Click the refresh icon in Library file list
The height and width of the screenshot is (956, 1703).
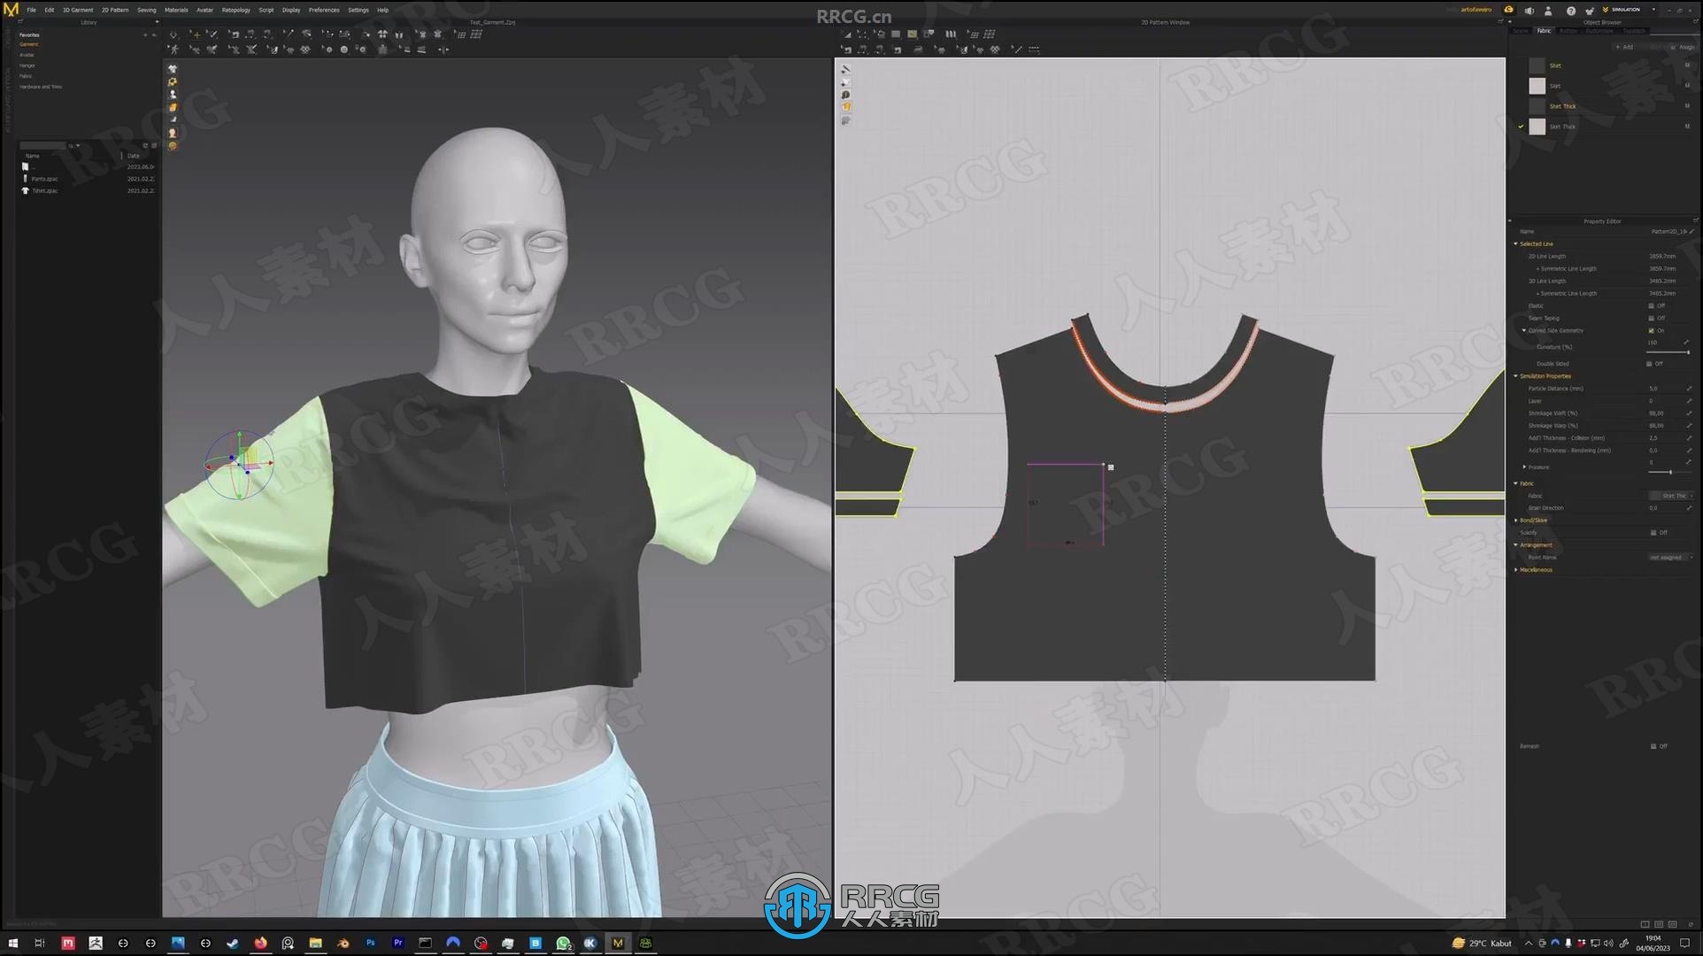145,145
